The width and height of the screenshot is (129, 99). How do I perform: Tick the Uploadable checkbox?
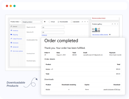point(72,22)
